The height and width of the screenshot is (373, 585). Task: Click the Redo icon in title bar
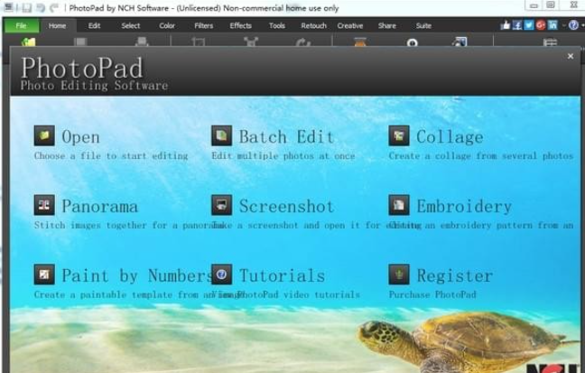(54, 7)
